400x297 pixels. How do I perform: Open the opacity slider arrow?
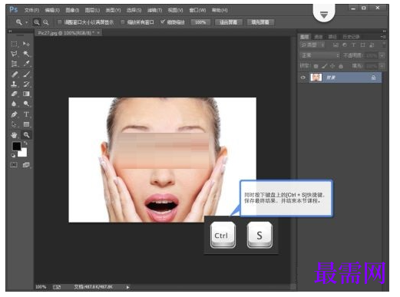tap(382, 55)
